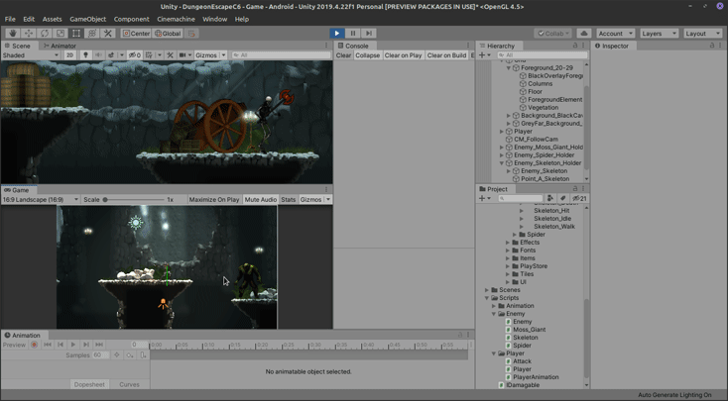Open the Component menu
The height and width of the screenshot is (401, 728).
coord(131,19)
